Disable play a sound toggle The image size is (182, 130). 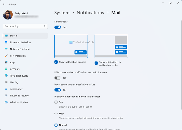(x=58, y=90)
